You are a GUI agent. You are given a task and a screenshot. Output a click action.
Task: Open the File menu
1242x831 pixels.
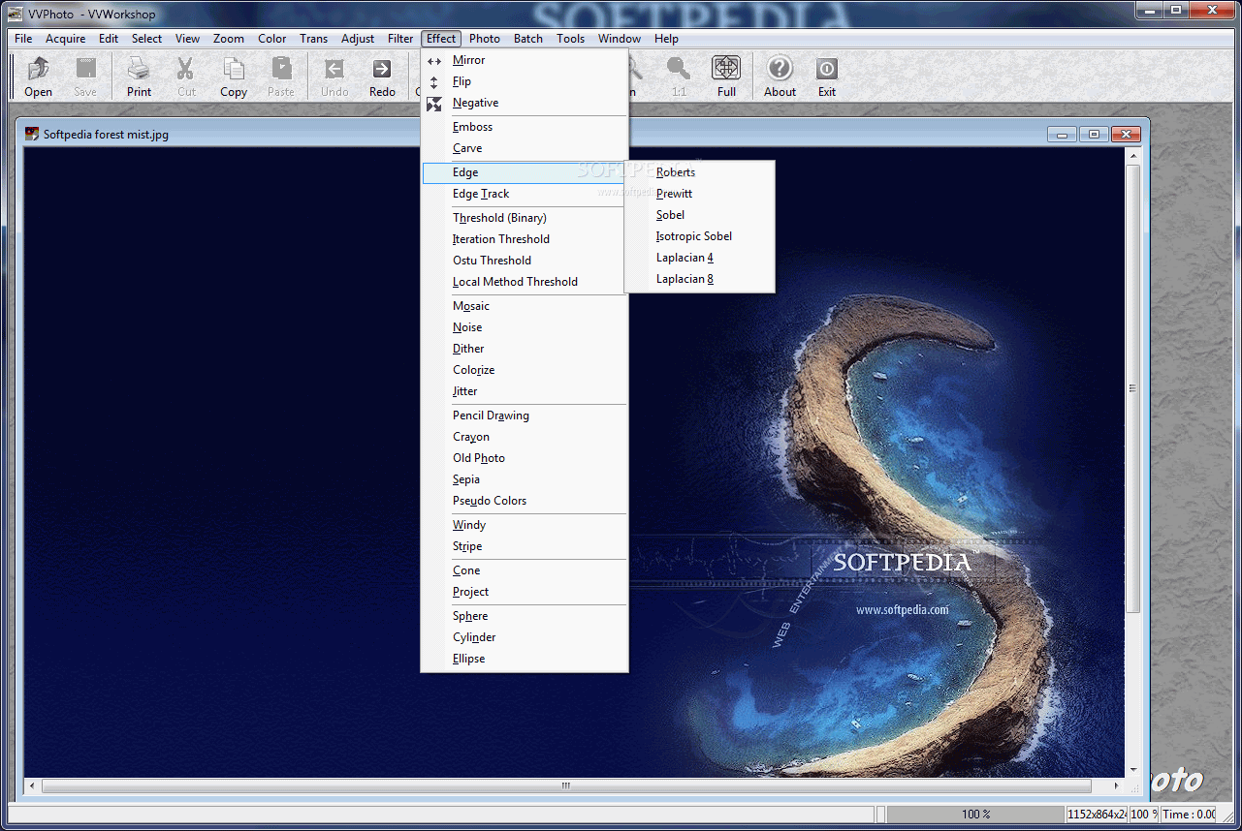coord(23,39)
